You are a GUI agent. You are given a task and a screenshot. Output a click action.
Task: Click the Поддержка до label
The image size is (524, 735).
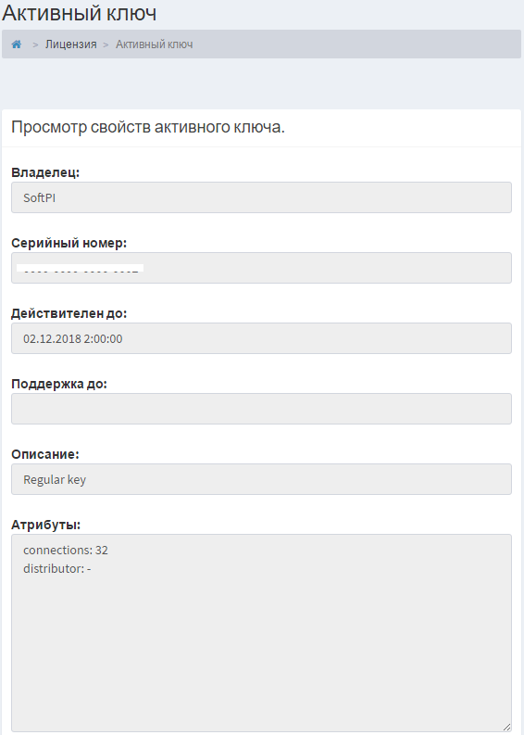(x=59, y=384)
